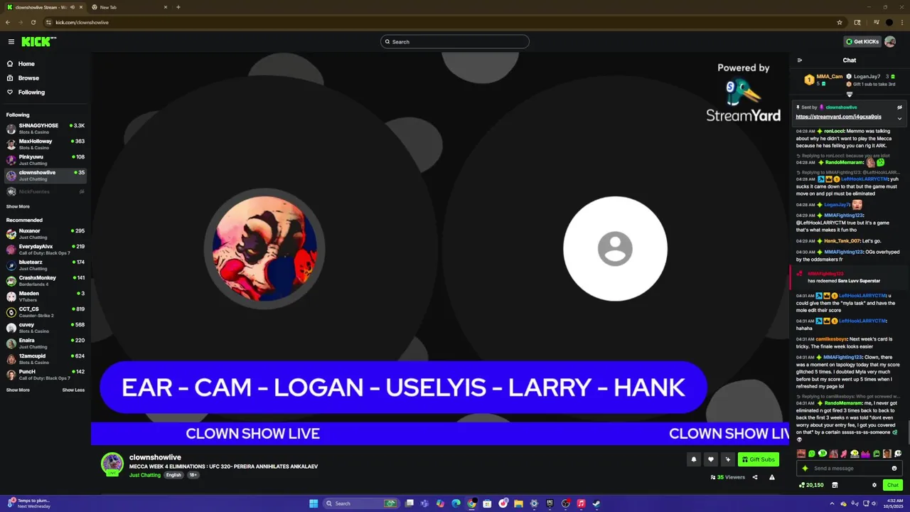Open Steam from the taskbar

(596, 503)
